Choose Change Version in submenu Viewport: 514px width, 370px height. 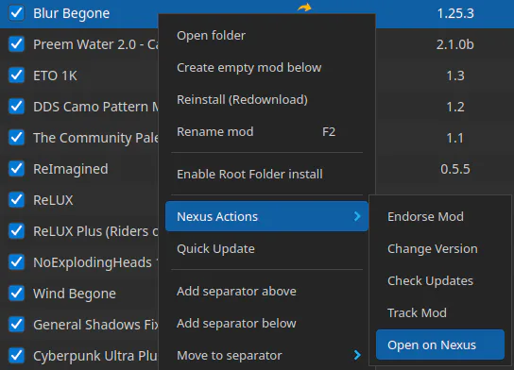[440, 248]
